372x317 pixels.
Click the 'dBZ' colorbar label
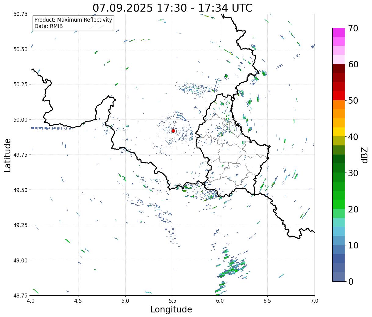click(364, 155)
